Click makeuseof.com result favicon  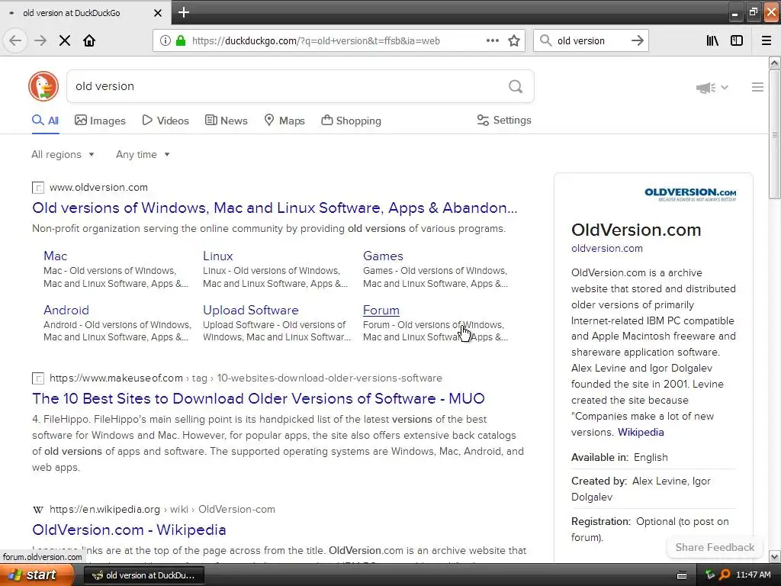click(38, 378)
